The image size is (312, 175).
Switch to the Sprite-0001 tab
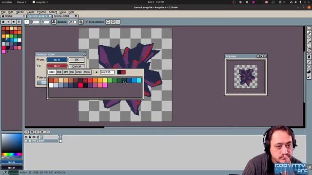point(65,16)
